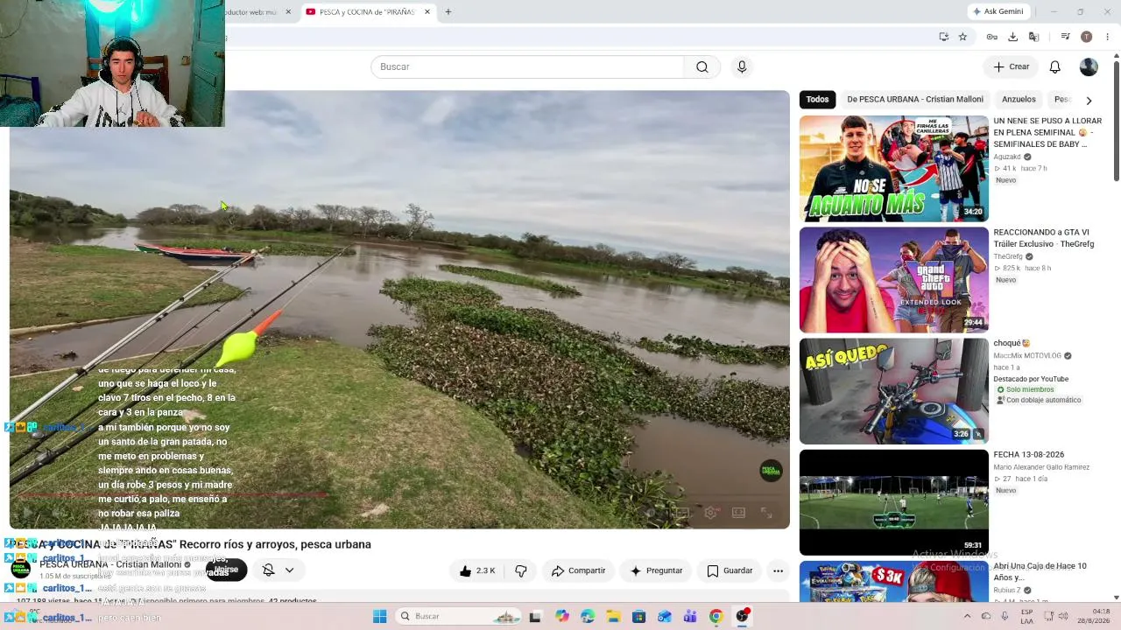Open the choqué video title
Screen dimensions: 1121x630
coord(1012,344)
